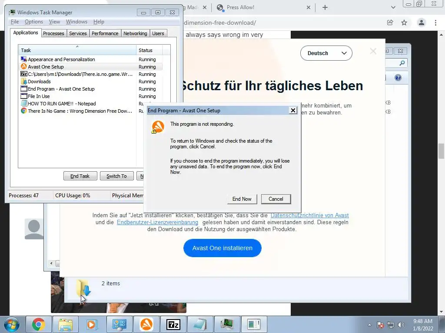Open Chrome from the taskbar
Screen dimensions: 445x333
pyautogui.click(x=39, y=324)
